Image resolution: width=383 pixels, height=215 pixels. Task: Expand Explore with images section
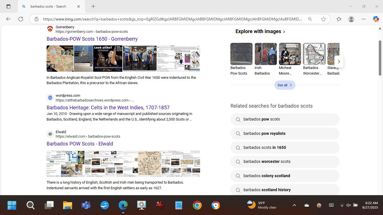tap(260, 31)
